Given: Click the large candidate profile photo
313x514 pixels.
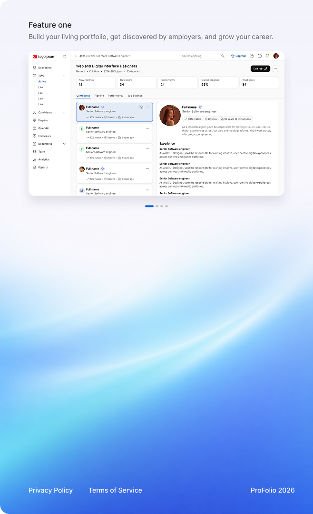Looking at the screenshot, I should [x=170, y=115].
